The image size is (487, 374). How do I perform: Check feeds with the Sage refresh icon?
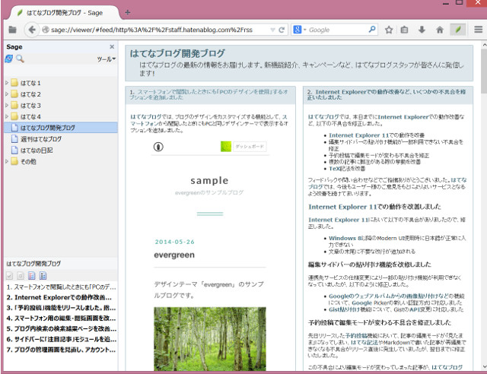(x=8, y=59)
